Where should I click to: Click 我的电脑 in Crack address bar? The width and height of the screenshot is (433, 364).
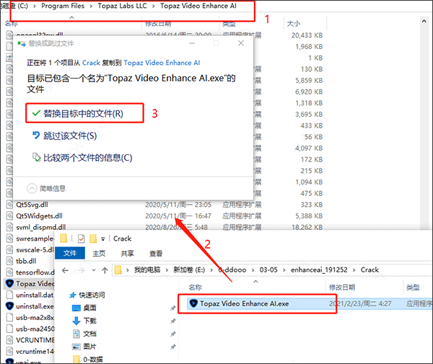coord(147,270)
